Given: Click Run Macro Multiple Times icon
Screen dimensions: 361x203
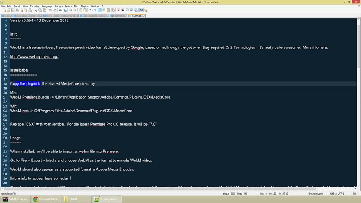Looking at the screenshot, I should 131,10.
